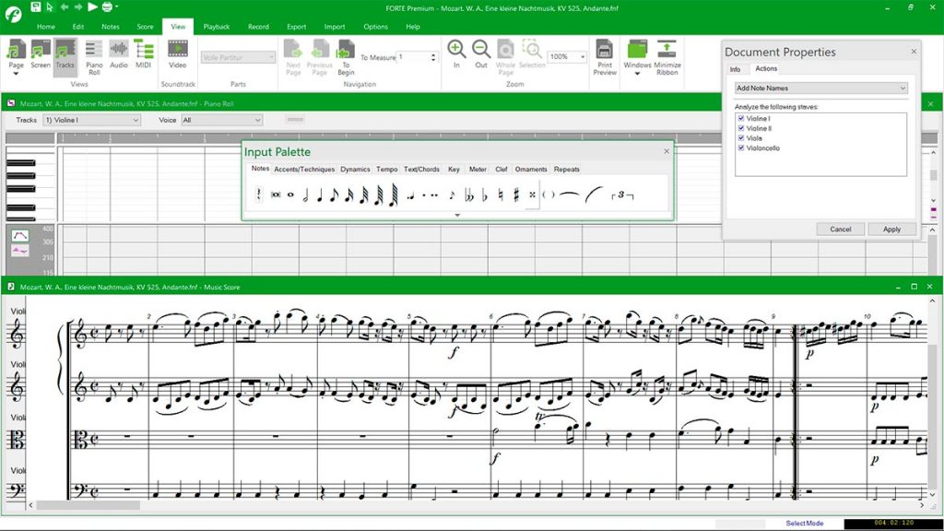Open Print Preview
The image size is (944, 531).
click(605, 56)
